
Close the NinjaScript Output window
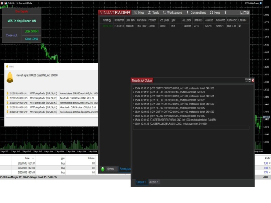point(253,80)
